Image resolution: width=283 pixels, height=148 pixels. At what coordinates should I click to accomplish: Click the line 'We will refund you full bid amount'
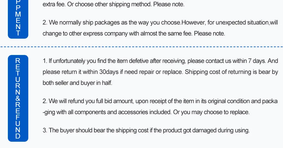pos(160,101)
